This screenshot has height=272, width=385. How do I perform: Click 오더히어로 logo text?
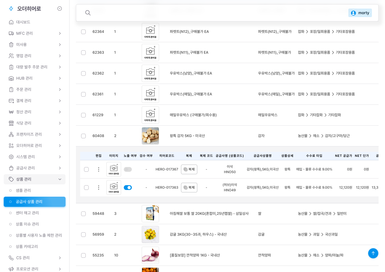pyautogui.click(x=29, y=9)
